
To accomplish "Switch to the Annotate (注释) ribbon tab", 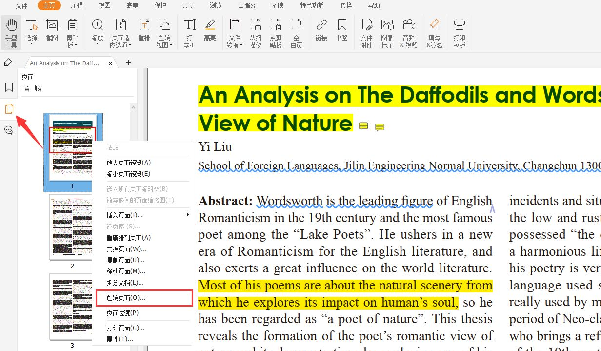I will tap(77, 6).
